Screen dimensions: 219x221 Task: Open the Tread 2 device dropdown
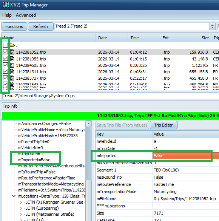(212, 26)
